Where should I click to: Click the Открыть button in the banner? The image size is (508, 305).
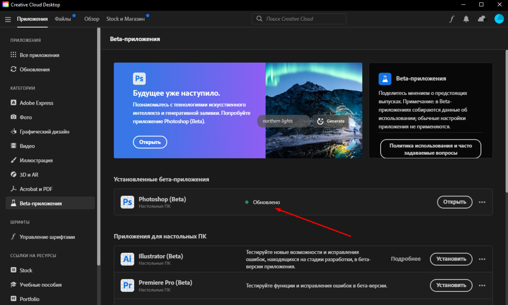(x=150, y=142)
